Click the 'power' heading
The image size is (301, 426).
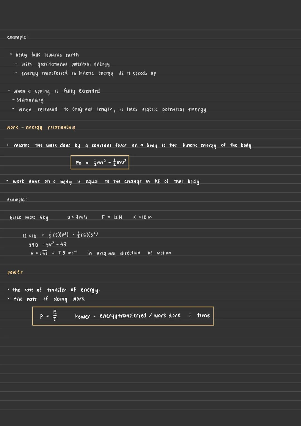(x=15, y=272)
